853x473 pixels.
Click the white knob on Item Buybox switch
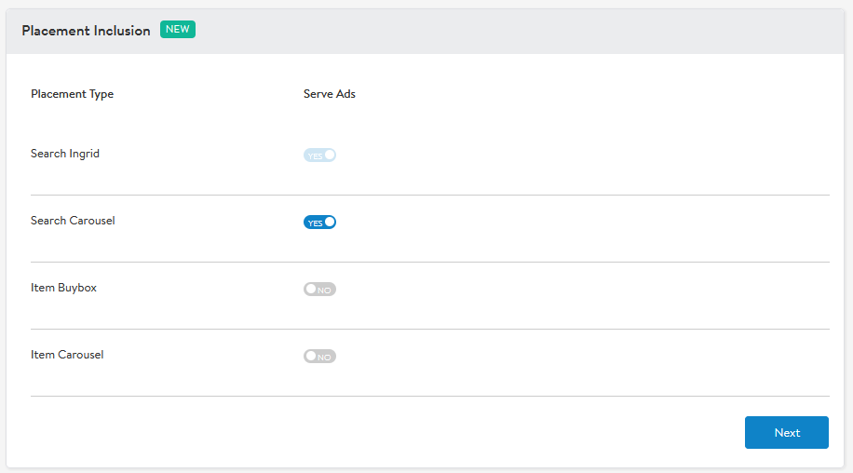click(310, 290)
